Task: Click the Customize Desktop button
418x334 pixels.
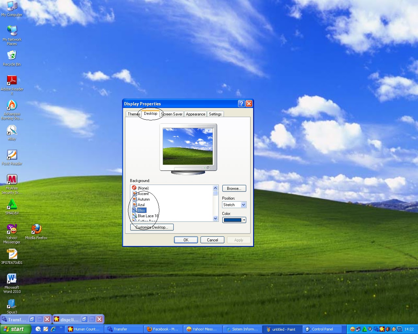Action: point(152,227)
